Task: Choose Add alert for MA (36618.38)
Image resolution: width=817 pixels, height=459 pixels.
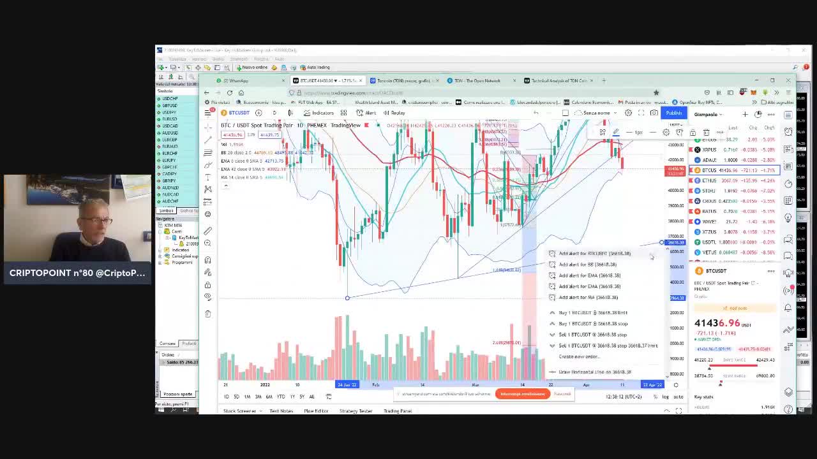Action: (588, 297)
